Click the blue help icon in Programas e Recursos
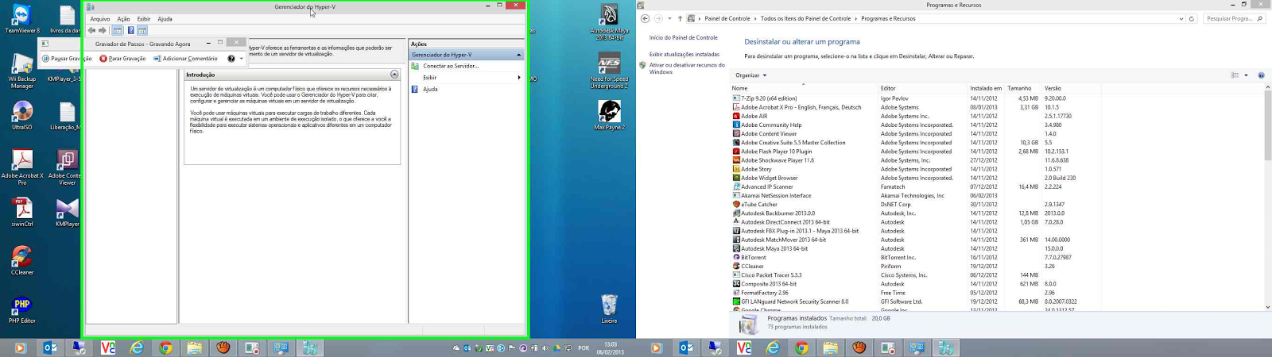Image resolution: width=1272 pixels, height=357 pixels. tap(1261, 75)
